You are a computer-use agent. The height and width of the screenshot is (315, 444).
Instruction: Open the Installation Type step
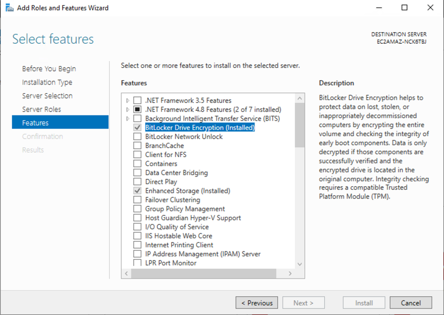[x=47, y=82]
